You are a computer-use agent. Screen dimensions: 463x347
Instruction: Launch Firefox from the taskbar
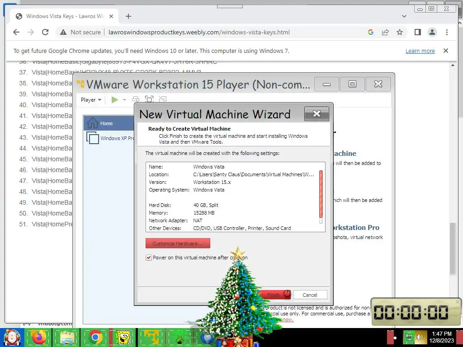39,338
